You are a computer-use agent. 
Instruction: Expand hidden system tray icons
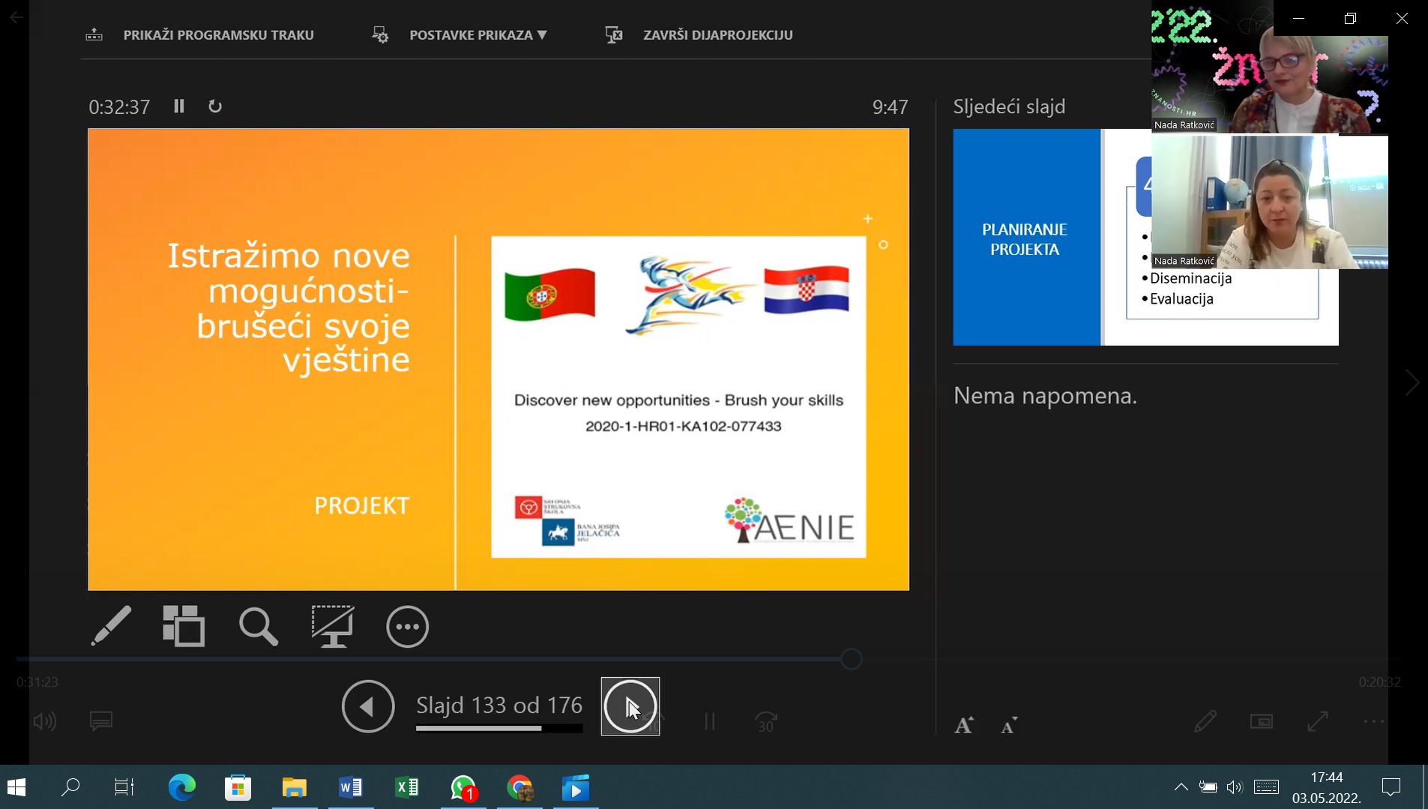[1181, 787]
